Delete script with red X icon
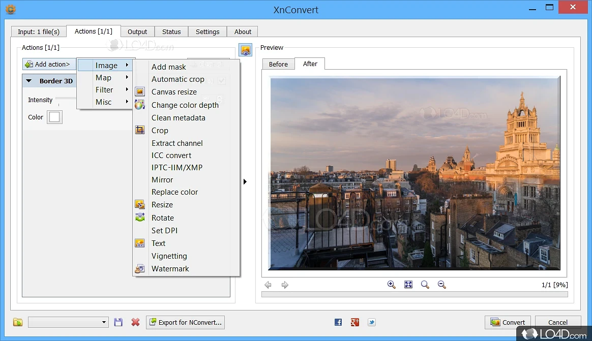 click(x=135, y=322)
